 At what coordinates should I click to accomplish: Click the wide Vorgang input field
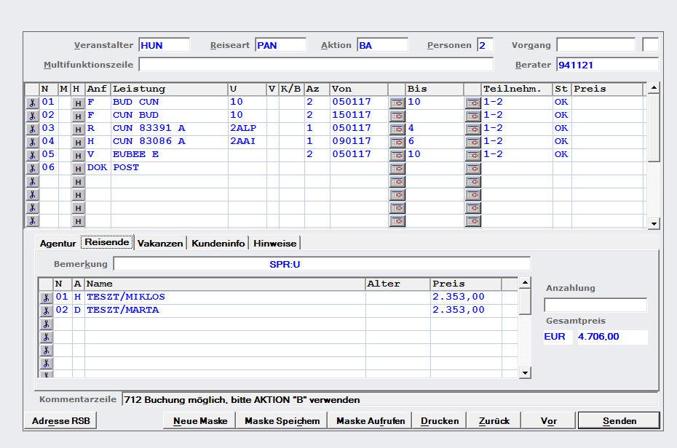(595, 45)
